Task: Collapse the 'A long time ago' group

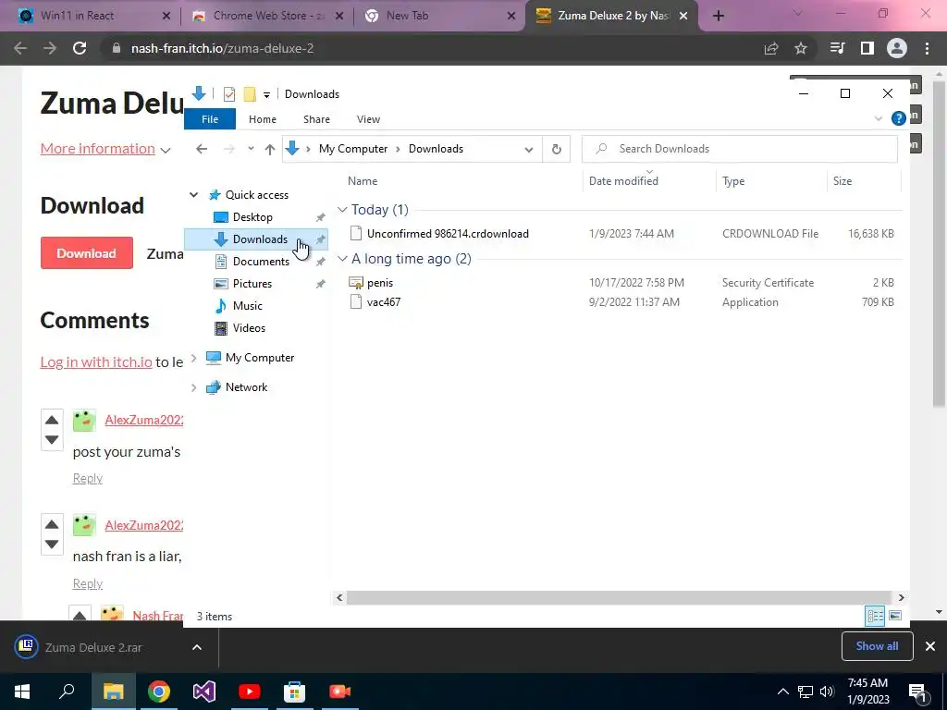Action: tap(342, 259)
